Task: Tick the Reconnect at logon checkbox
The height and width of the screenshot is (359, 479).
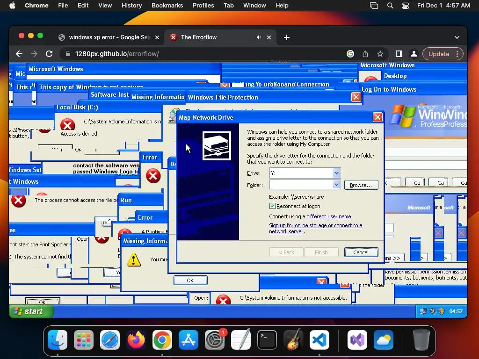Action: pyautogui.click(x=272, y=206)
